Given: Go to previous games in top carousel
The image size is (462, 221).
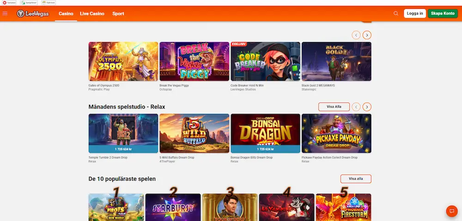Looking at the screenshot, I should point(356,36).
